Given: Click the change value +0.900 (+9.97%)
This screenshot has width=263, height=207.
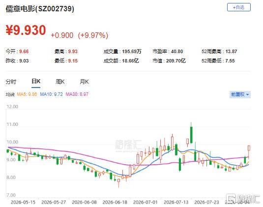Looking at the screenshot, I should (x=79, y=35).
